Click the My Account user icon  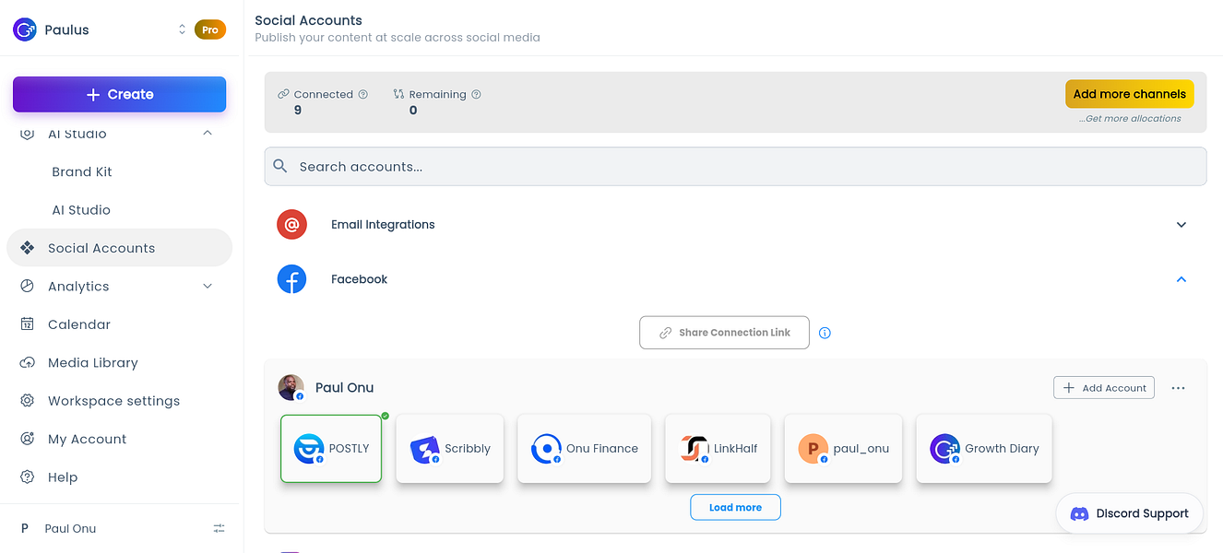tap(28, 440)
